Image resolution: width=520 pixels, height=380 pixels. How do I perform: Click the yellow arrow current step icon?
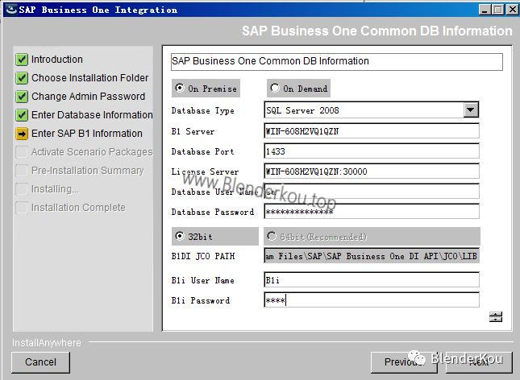tap(22, 134)
